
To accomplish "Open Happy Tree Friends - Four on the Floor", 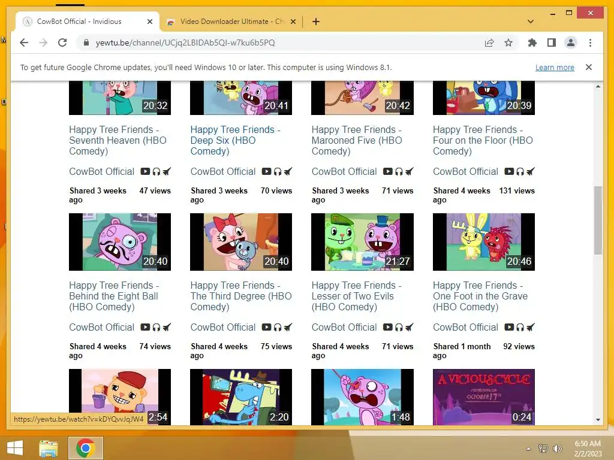I will point(483,140).
